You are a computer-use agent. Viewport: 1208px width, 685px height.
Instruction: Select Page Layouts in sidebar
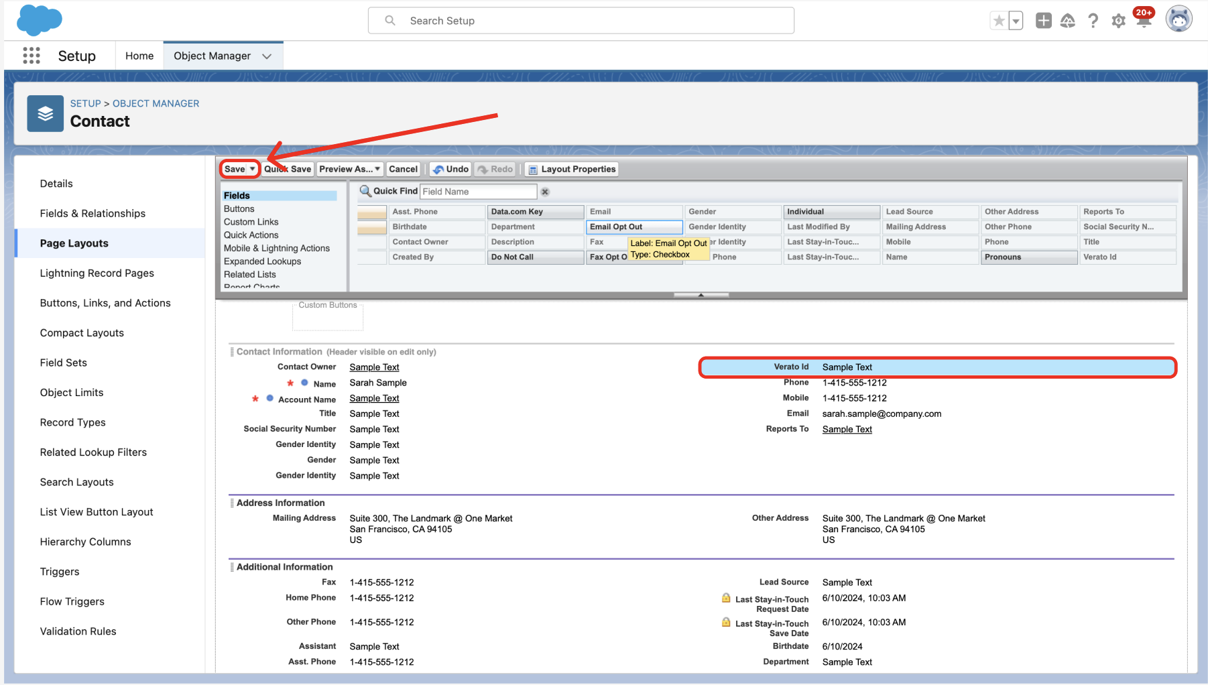pos(74,243)
